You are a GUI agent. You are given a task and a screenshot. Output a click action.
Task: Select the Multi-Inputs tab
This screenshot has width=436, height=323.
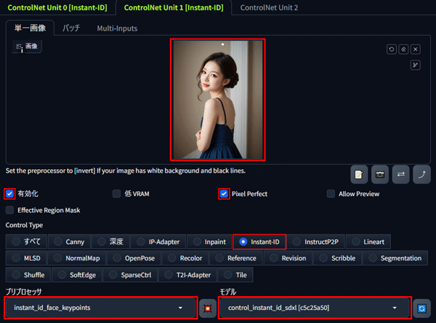(x=117, y=28)
